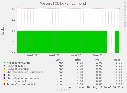Click the RowShareLock legend label
This screenshot has height=93, width=127.
(16, 66)
